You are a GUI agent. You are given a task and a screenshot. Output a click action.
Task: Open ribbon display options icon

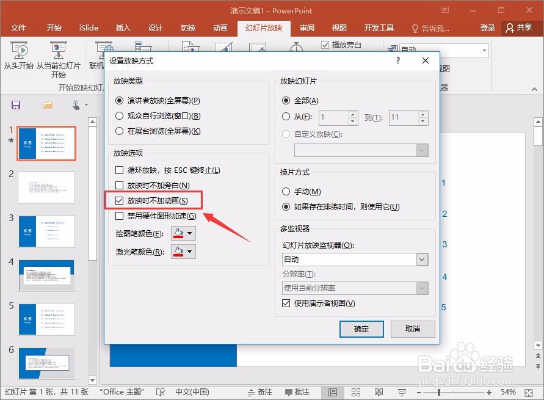444,10
